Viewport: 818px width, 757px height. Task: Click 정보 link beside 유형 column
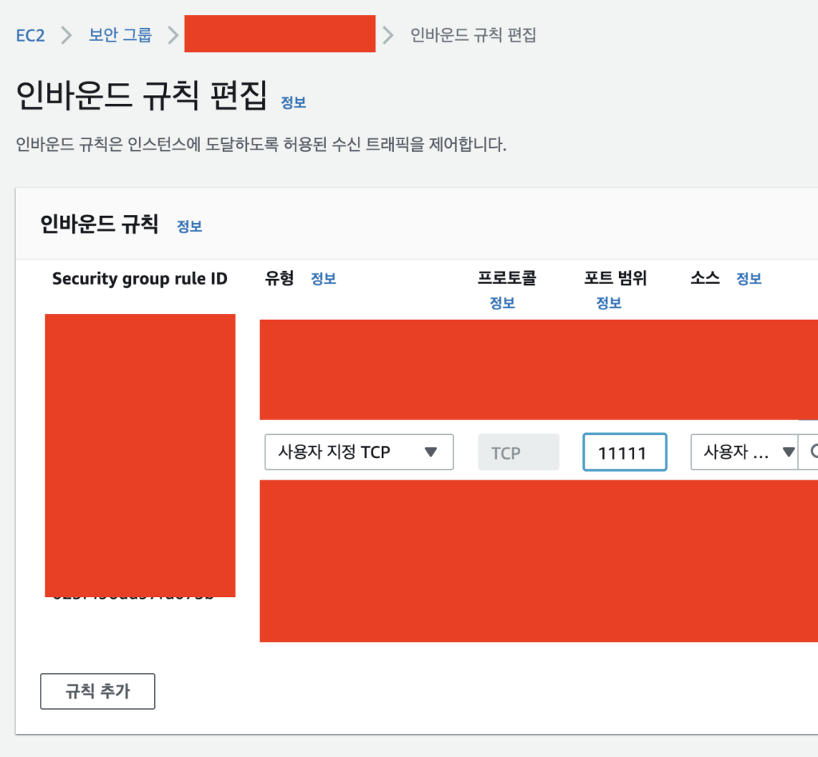[324, 279]
